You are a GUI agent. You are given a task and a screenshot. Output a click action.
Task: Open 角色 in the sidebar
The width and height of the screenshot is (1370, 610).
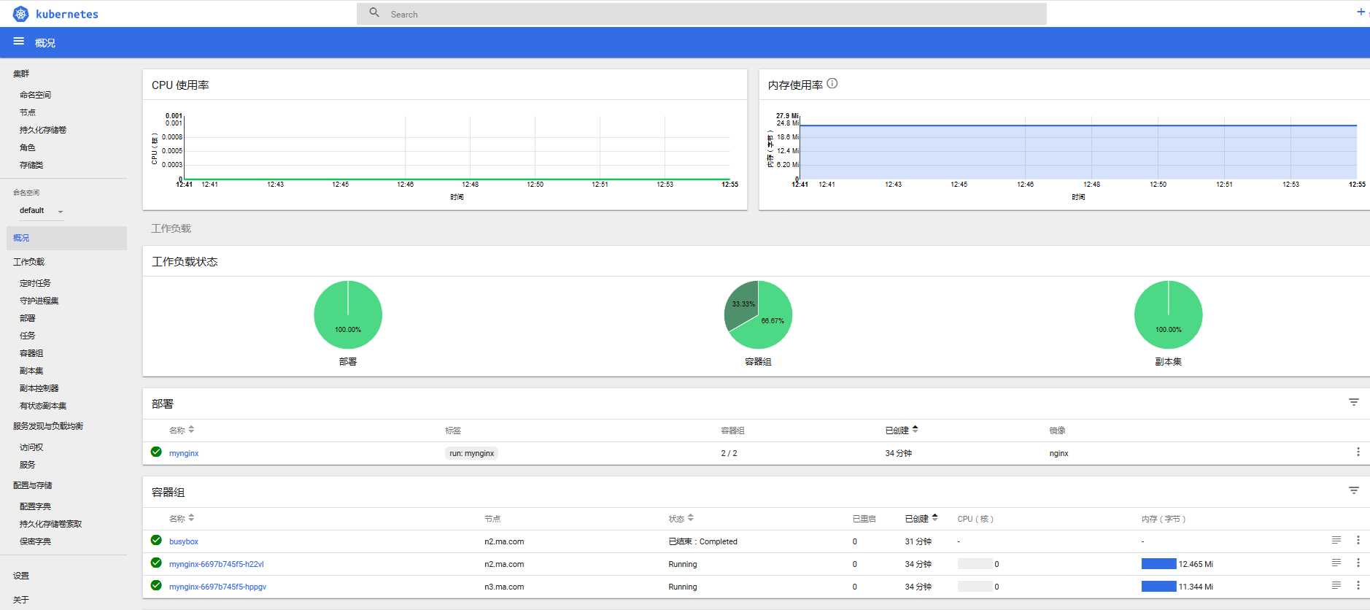[x=27, y=147]
